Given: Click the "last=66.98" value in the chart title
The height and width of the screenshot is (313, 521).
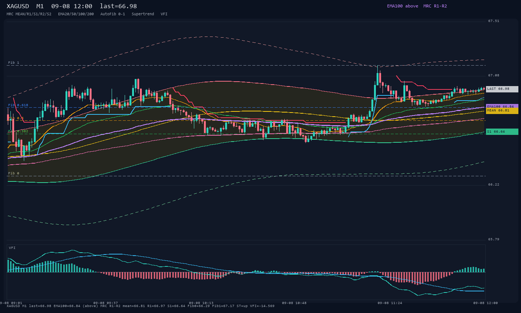Looking at the screenshot, I should (118, 6).
